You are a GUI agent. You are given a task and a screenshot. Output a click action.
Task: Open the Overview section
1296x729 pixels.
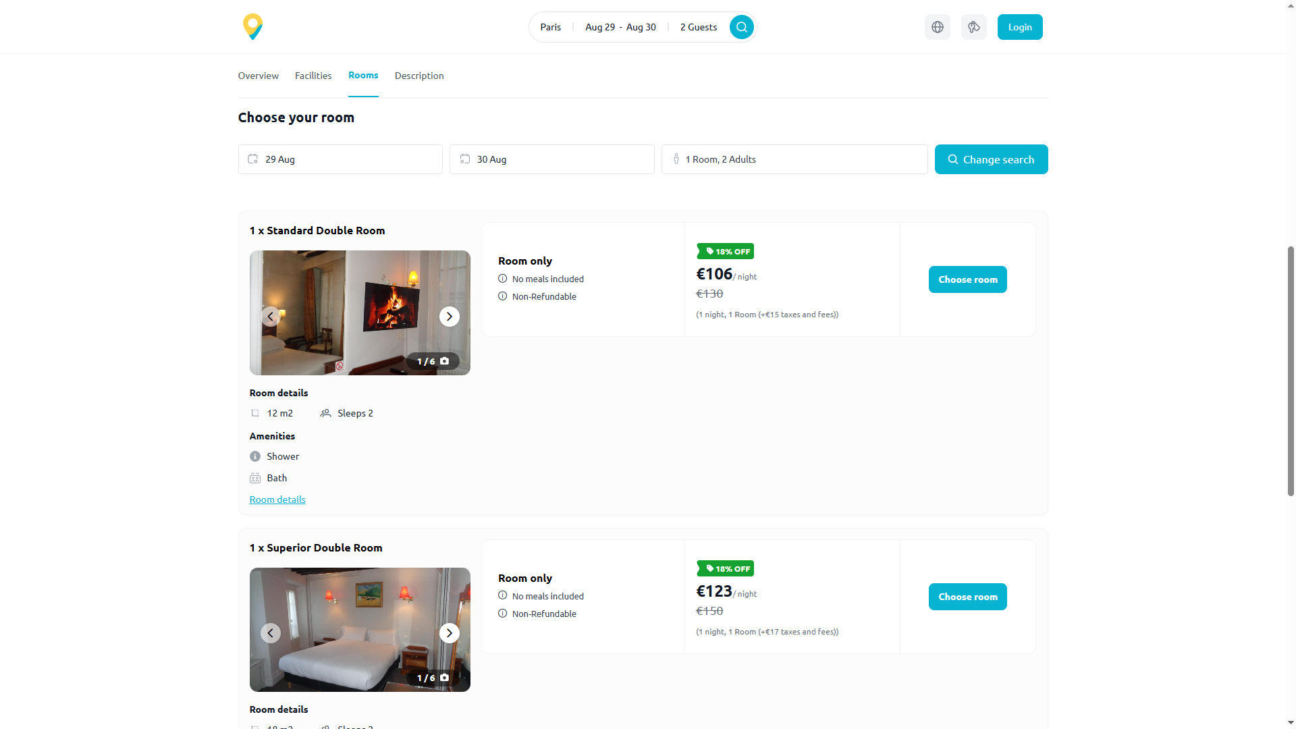258,76
